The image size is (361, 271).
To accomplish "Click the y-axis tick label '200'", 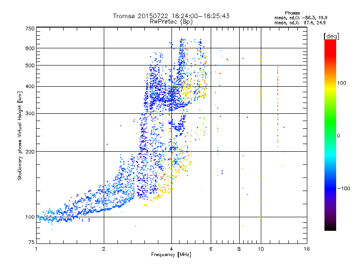I will click(x=30, y=152).
